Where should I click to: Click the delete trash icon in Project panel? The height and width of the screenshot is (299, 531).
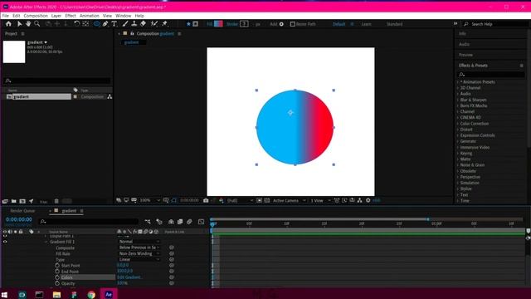pos(56,201)
